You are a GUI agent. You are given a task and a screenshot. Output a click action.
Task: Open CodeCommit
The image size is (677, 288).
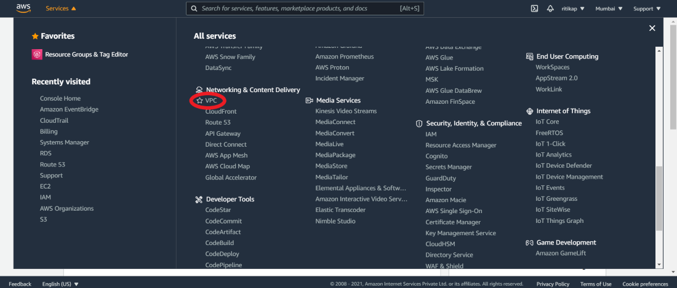click(x=223, y=221)
